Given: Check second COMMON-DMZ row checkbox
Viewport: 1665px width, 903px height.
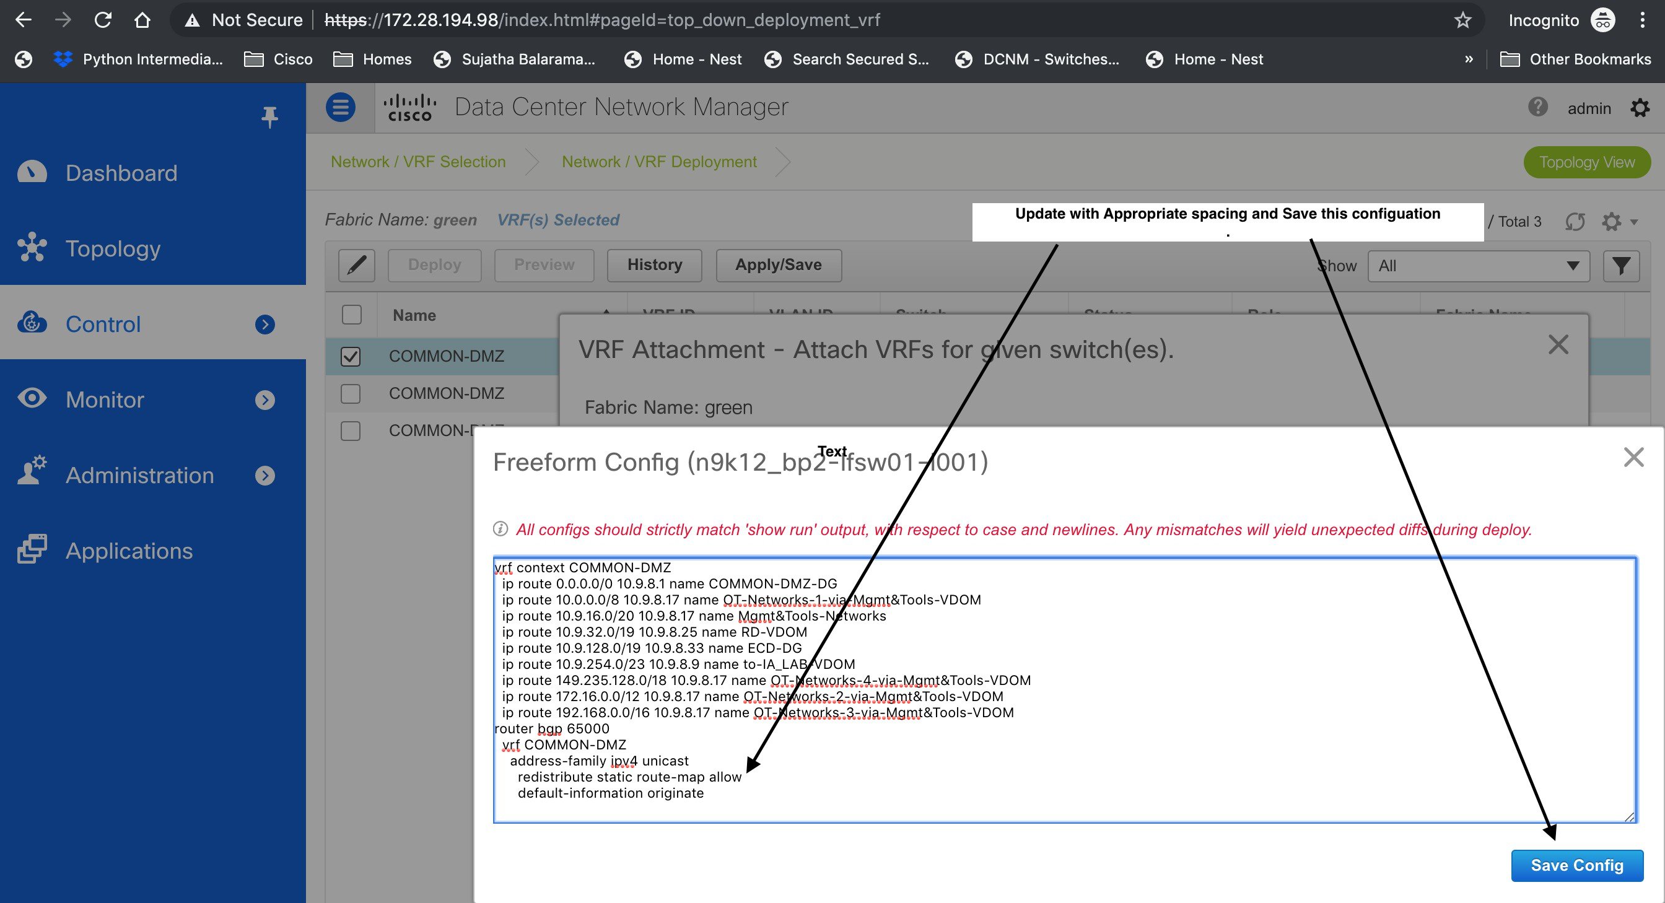Looking at the screenshot, I should (x=351, y=394).
